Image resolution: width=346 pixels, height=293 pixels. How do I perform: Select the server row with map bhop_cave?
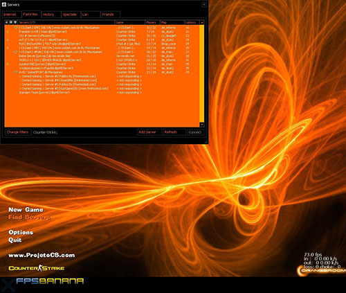[102, 44]
